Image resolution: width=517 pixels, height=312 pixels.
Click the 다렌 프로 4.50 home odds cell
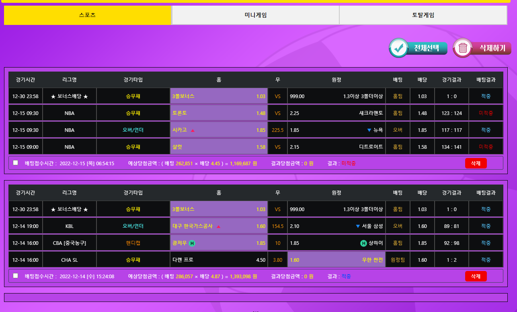point(219,260)
